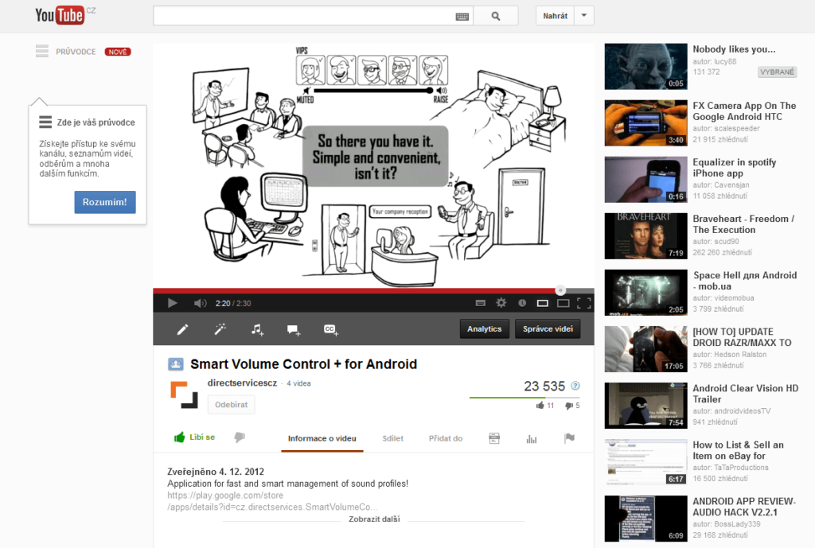Open How to List & Sell on eBay title
Viewport: 815px width, 548px height.
[x=738, y=450]
